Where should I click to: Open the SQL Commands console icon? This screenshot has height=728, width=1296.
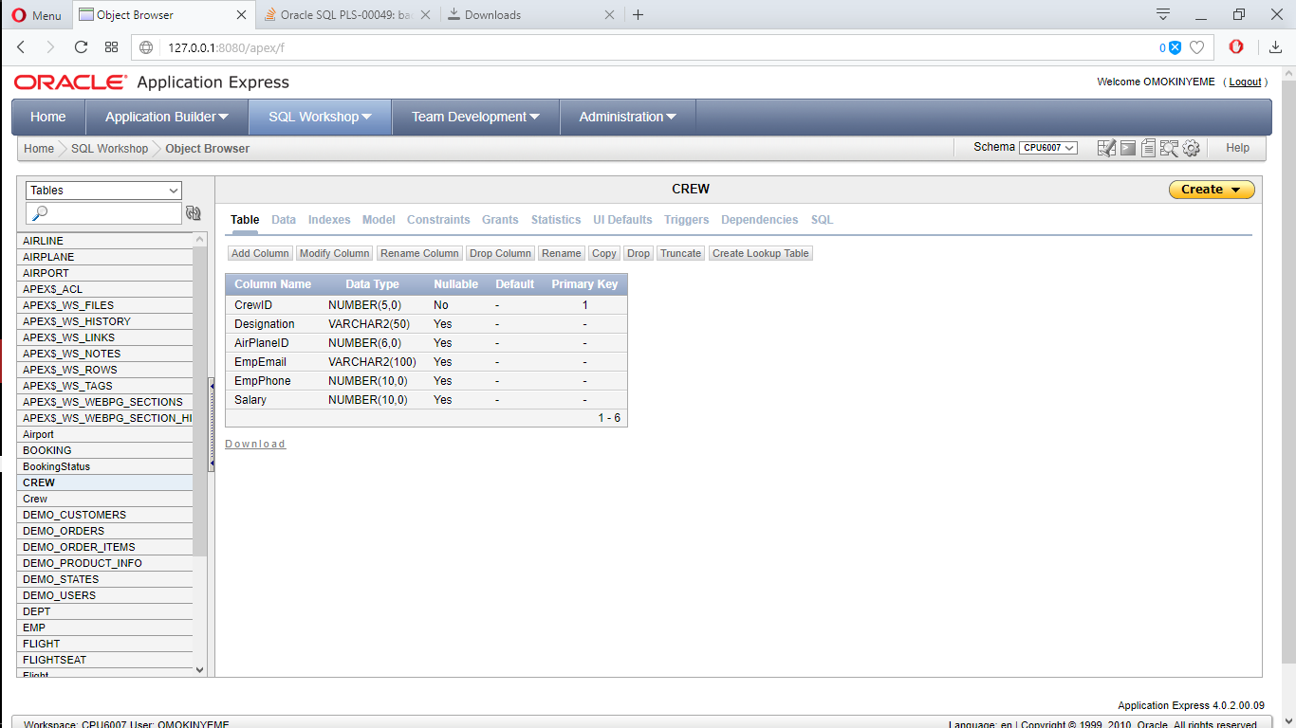[1128, 148]
